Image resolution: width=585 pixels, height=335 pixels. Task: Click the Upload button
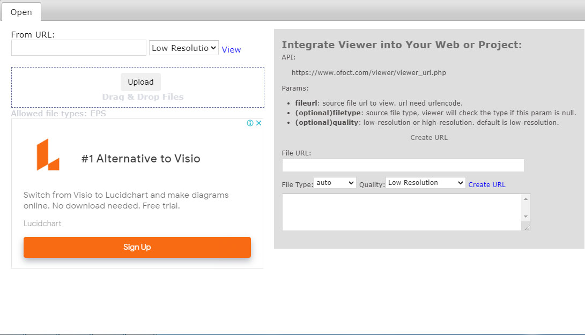tap(140, 82)
